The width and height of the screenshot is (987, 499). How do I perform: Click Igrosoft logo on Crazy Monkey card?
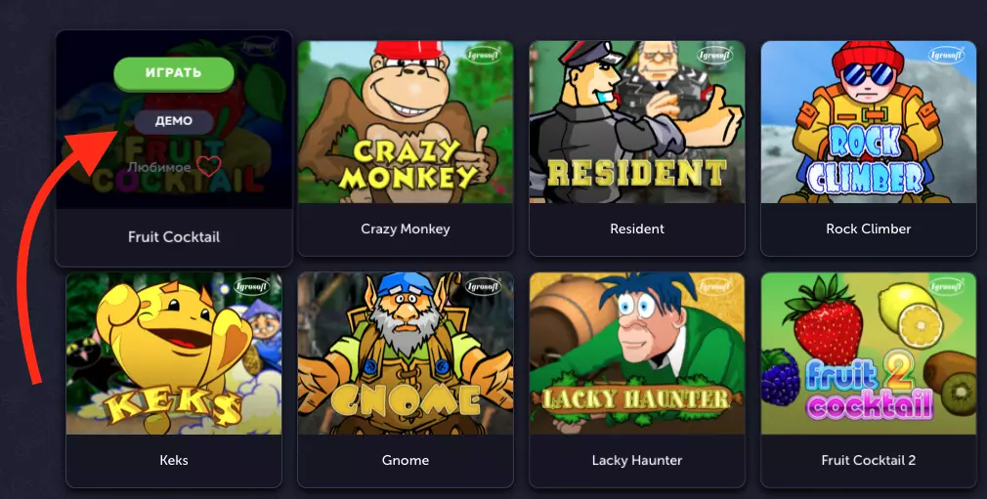tap(484, 55)
